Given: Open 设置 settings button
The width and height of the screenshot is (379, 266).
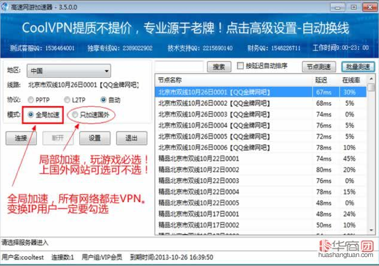Looking at the screenshot, I should (x=95, y=138).
